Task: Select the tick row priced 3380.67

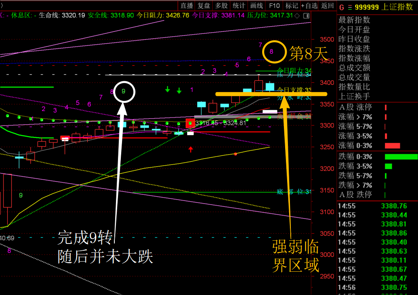Action: pos(377,269)
